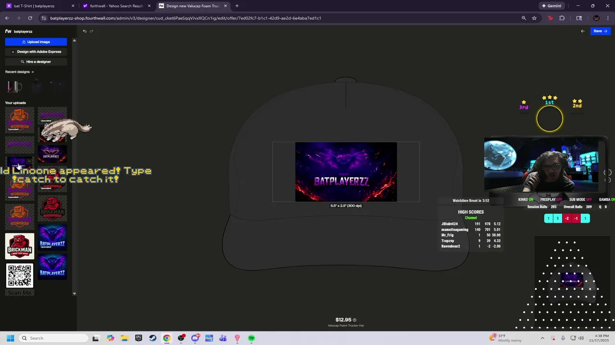Open the red Tp browser extension

tap(551, 18)
